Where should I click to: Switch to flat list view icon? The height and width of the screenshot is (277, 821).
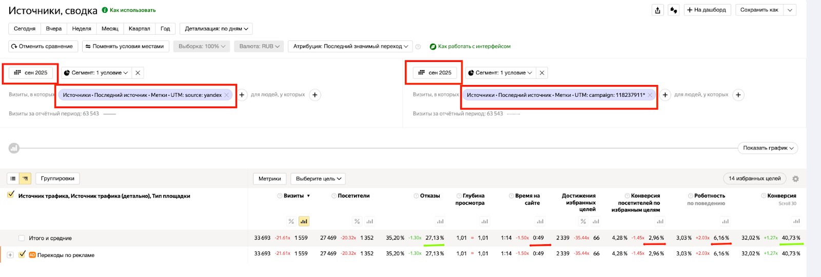[13, 179]
